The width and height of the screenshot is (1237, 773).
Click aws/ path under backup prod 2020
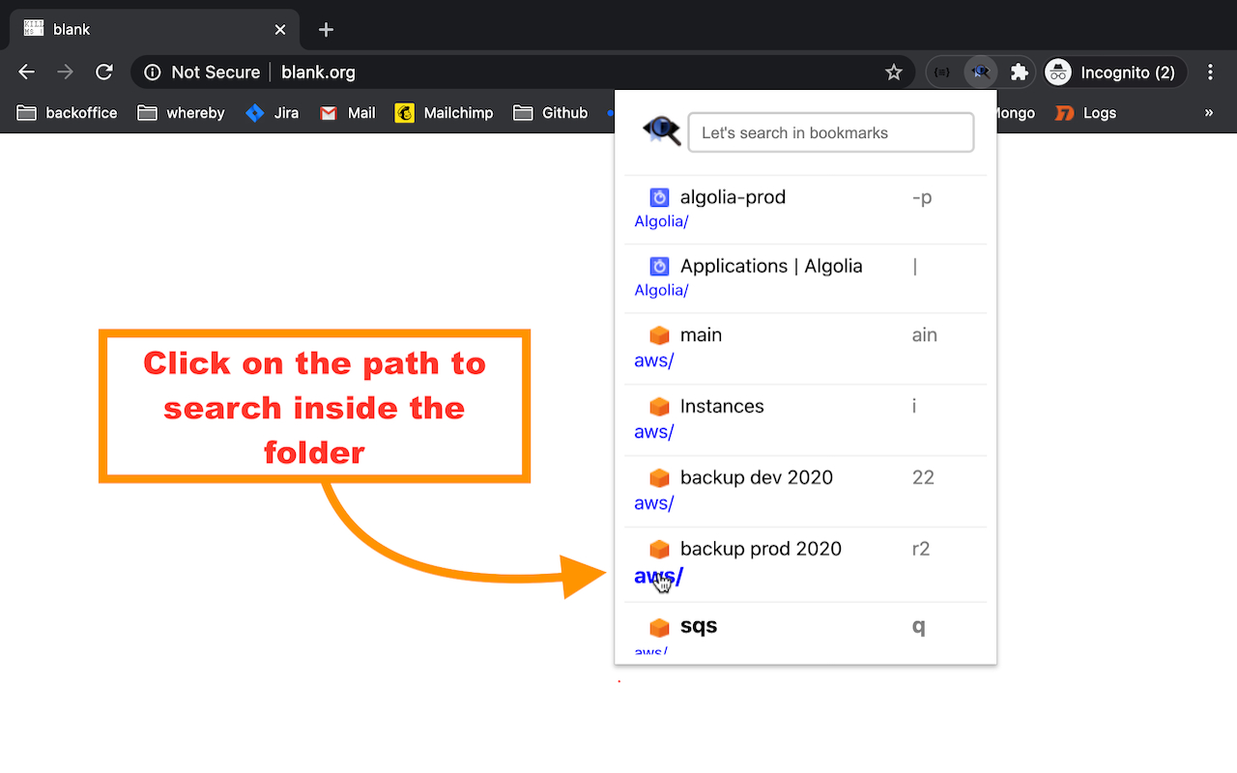point(658,577)
